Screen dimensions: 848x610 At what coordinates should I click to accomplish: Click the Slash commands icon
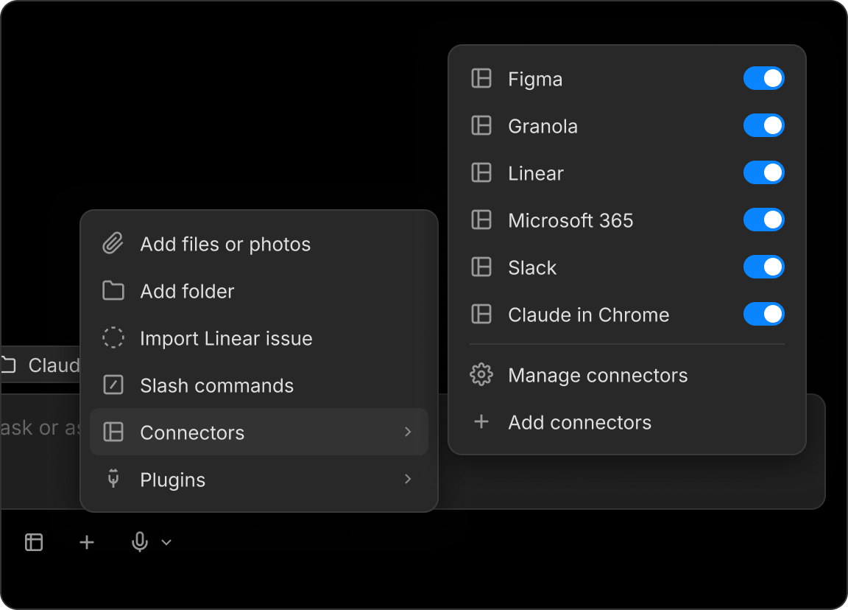[112, 385]
